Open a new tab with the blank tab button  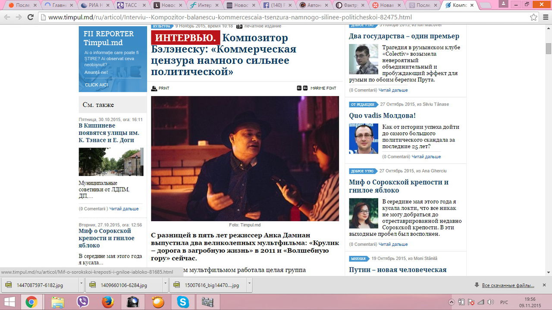486,6
